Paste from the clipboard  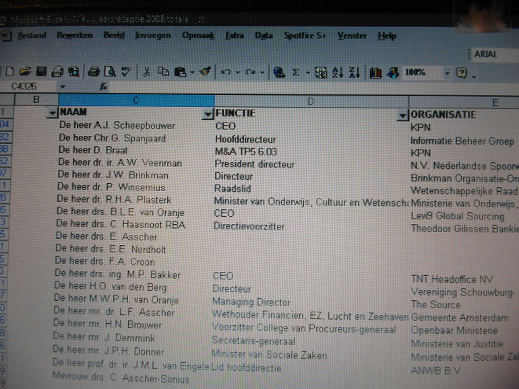[181, 72]
